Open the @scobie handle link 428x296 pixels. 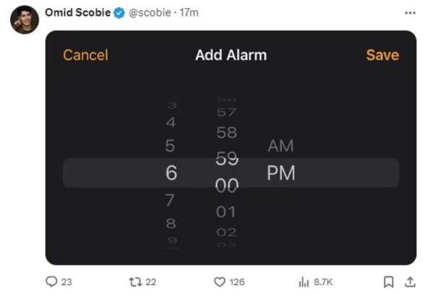pyautogui.click(x=150, y=13)
